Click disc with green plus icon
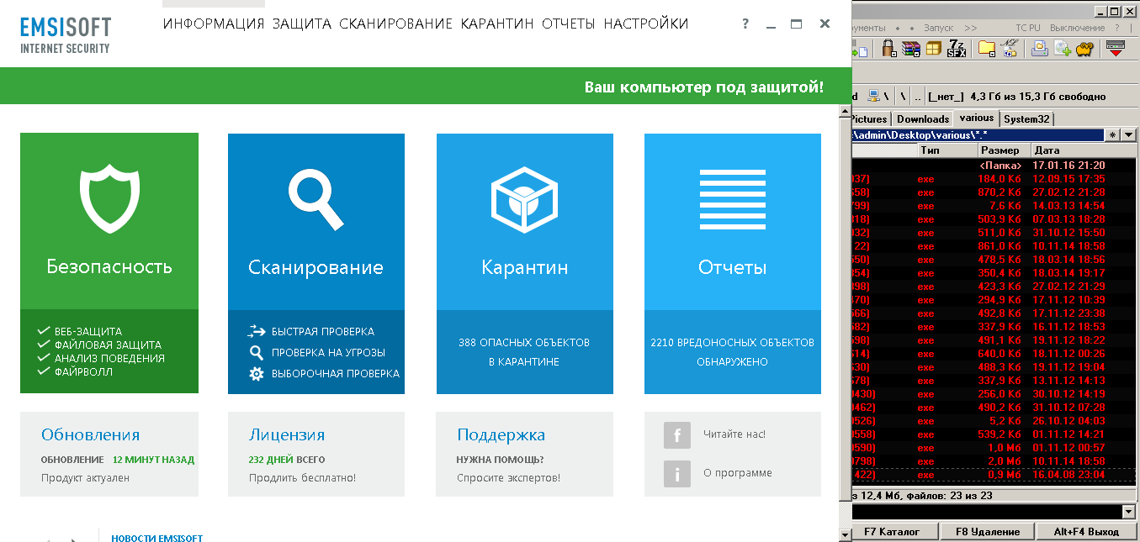This screenshot has height=542, width=1140. (1062, 48)
